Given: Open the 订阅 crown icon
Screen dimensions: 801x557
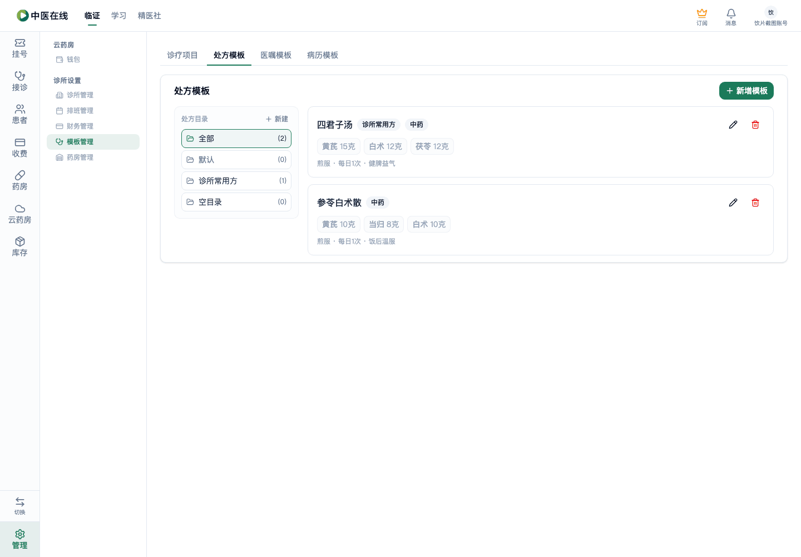Looking at the screenshot, I should (702, 17).
